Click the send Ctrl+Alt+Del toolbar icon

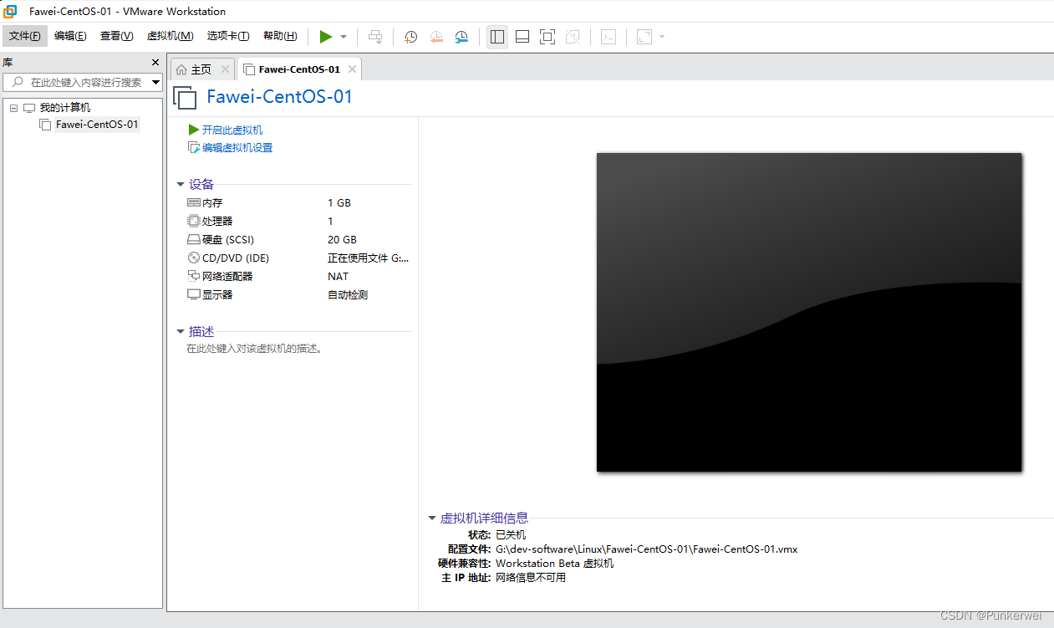coord(376,37)
